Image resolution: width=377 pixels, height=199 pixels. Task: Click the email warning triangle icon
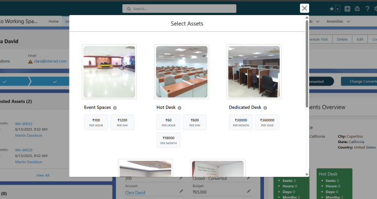(x=30, y=62)
